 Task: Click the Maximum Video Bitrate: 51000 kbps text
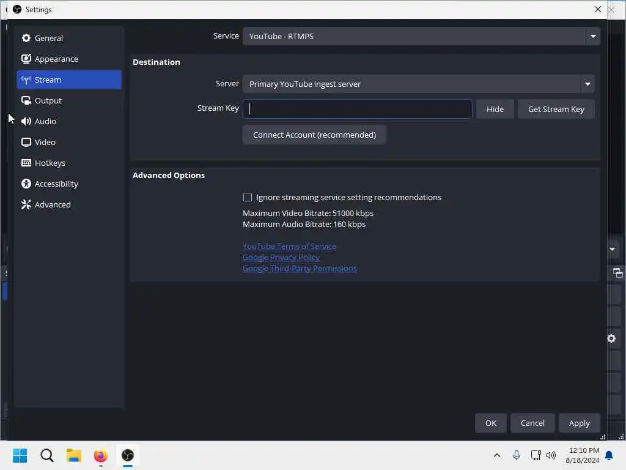[x=308, y=213]
